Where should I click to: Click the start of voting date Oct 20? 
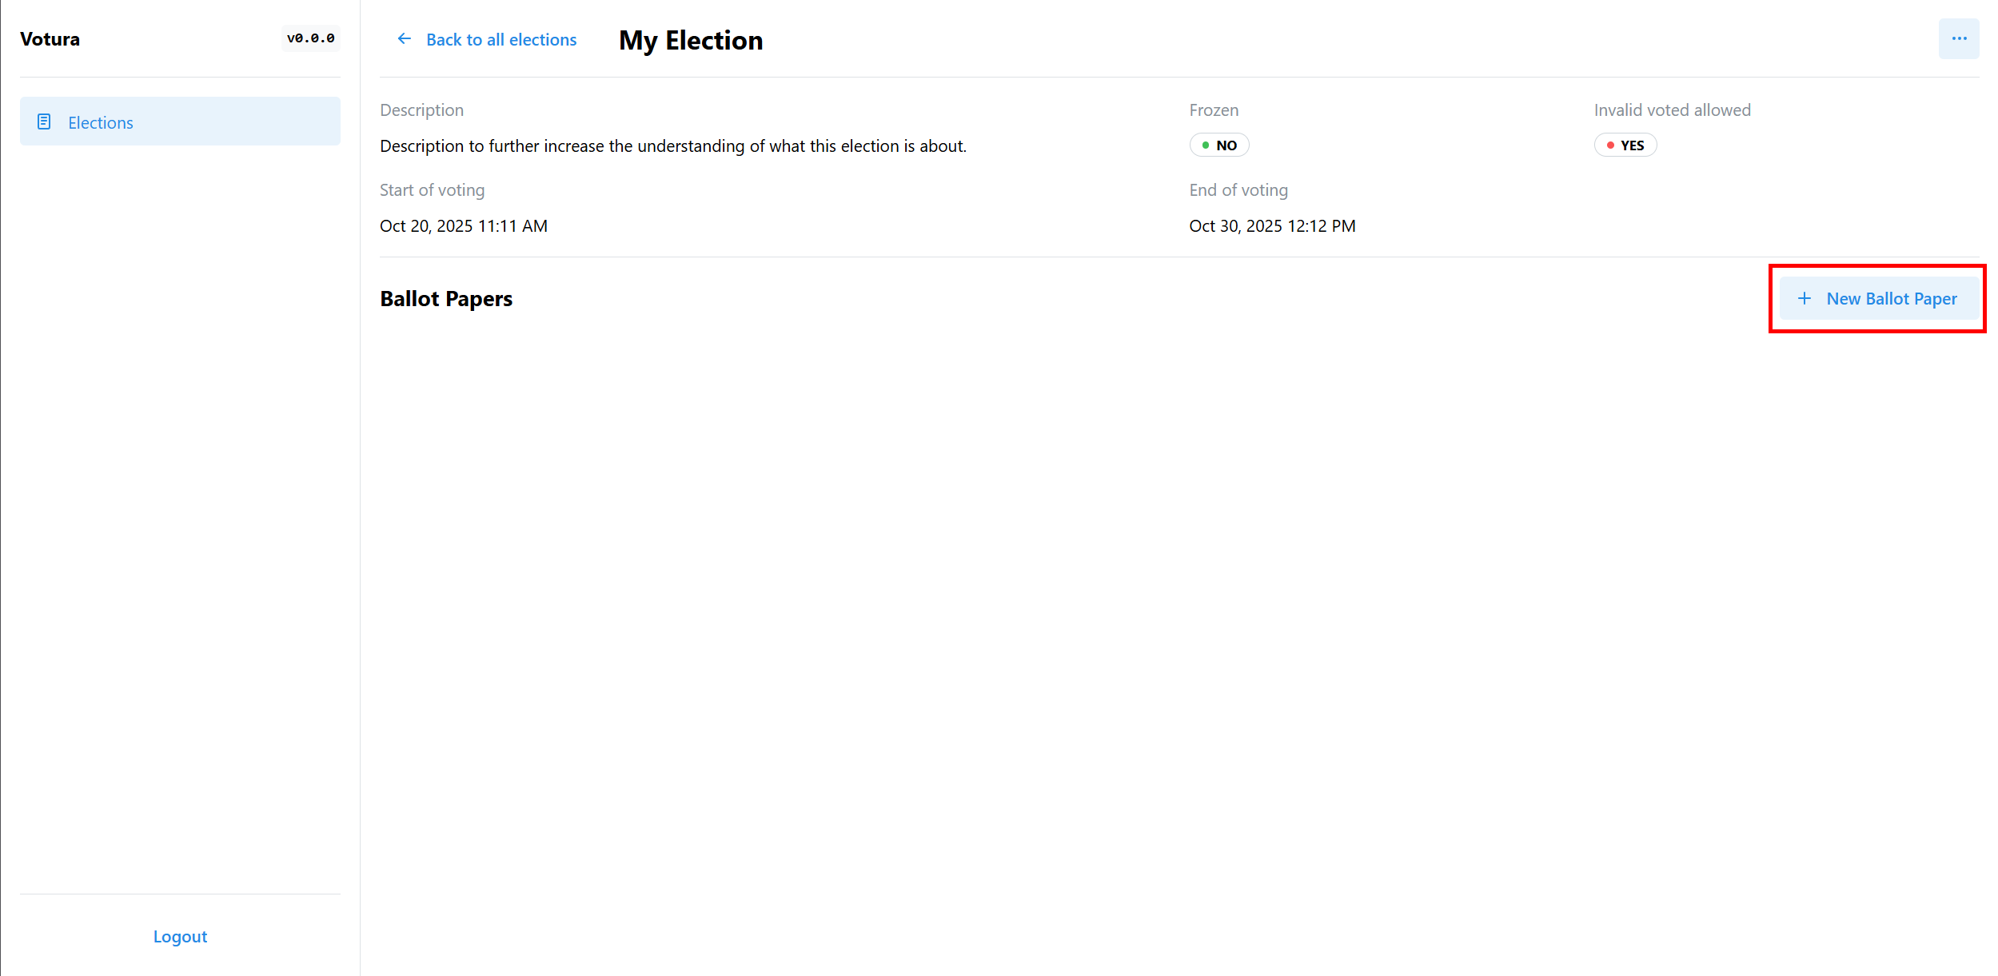tap(464, 226)
